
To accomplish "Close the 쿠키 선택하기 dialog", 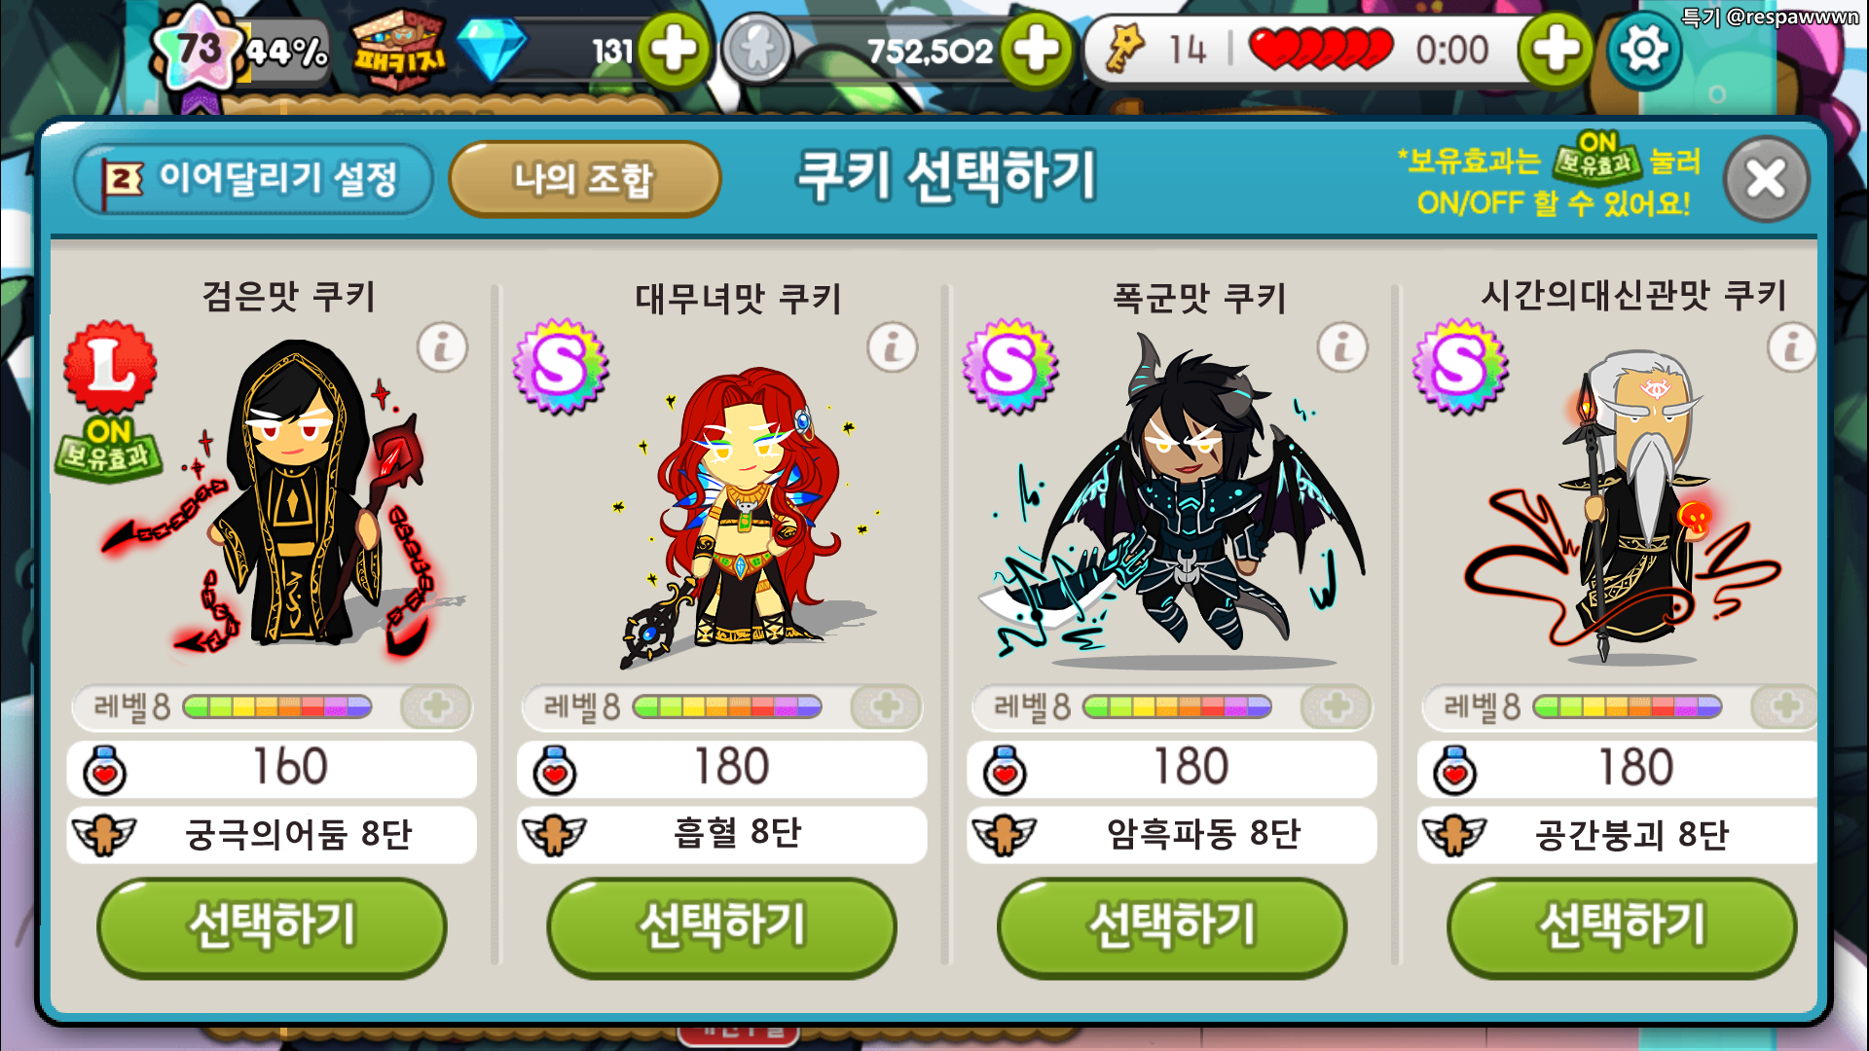I will pyautogui.click(x=1766, y=179).
